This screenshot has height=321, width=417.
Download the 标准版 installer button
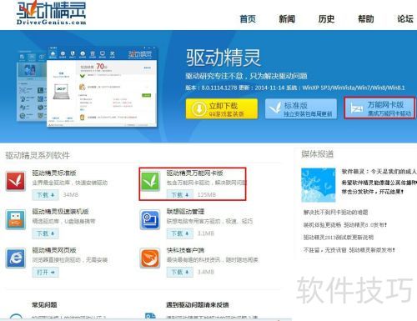point(301,109)
